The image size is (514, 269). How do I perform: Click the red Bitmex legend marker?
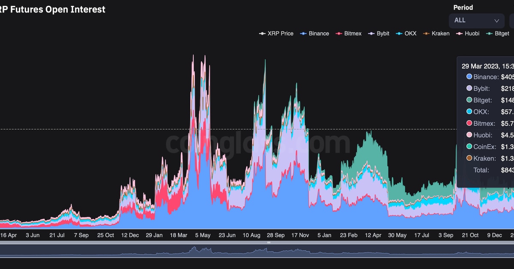tap(339, 33)
